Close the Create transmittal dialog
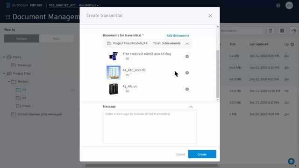The width and height of the screenshot is (299, 168). pyautogui.click(x=210, y=15)
